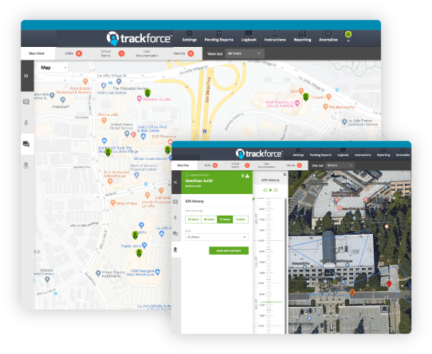Image resolution: width=432 pixels, height=354 pixels.
Task: Click Hide GPS History button
Action: pyautogui.click(x=229, y=251)
